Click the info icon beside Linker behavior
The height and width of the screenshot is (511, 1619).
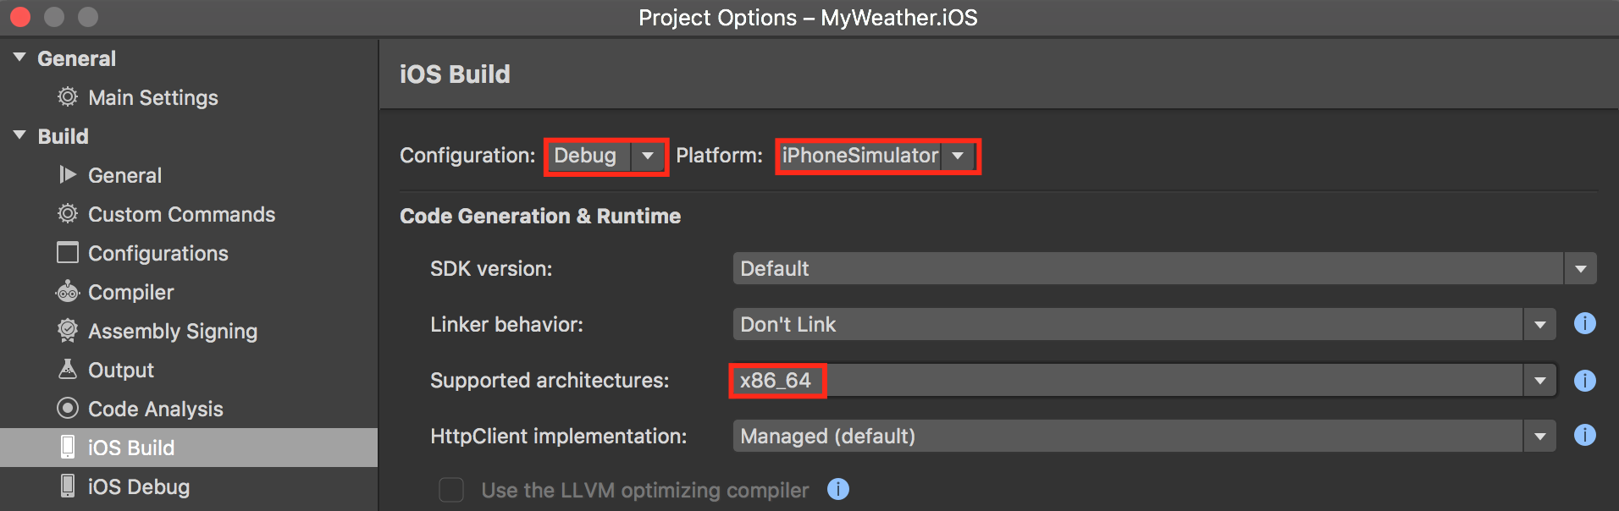pyautogui.click(x=1584, y=323)
